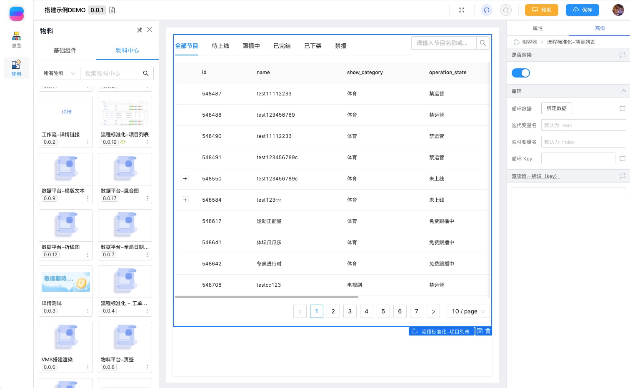Click variable-binding icon next to 是否渲染
This screenshot has height=388, width=630.
coord(622,55)
